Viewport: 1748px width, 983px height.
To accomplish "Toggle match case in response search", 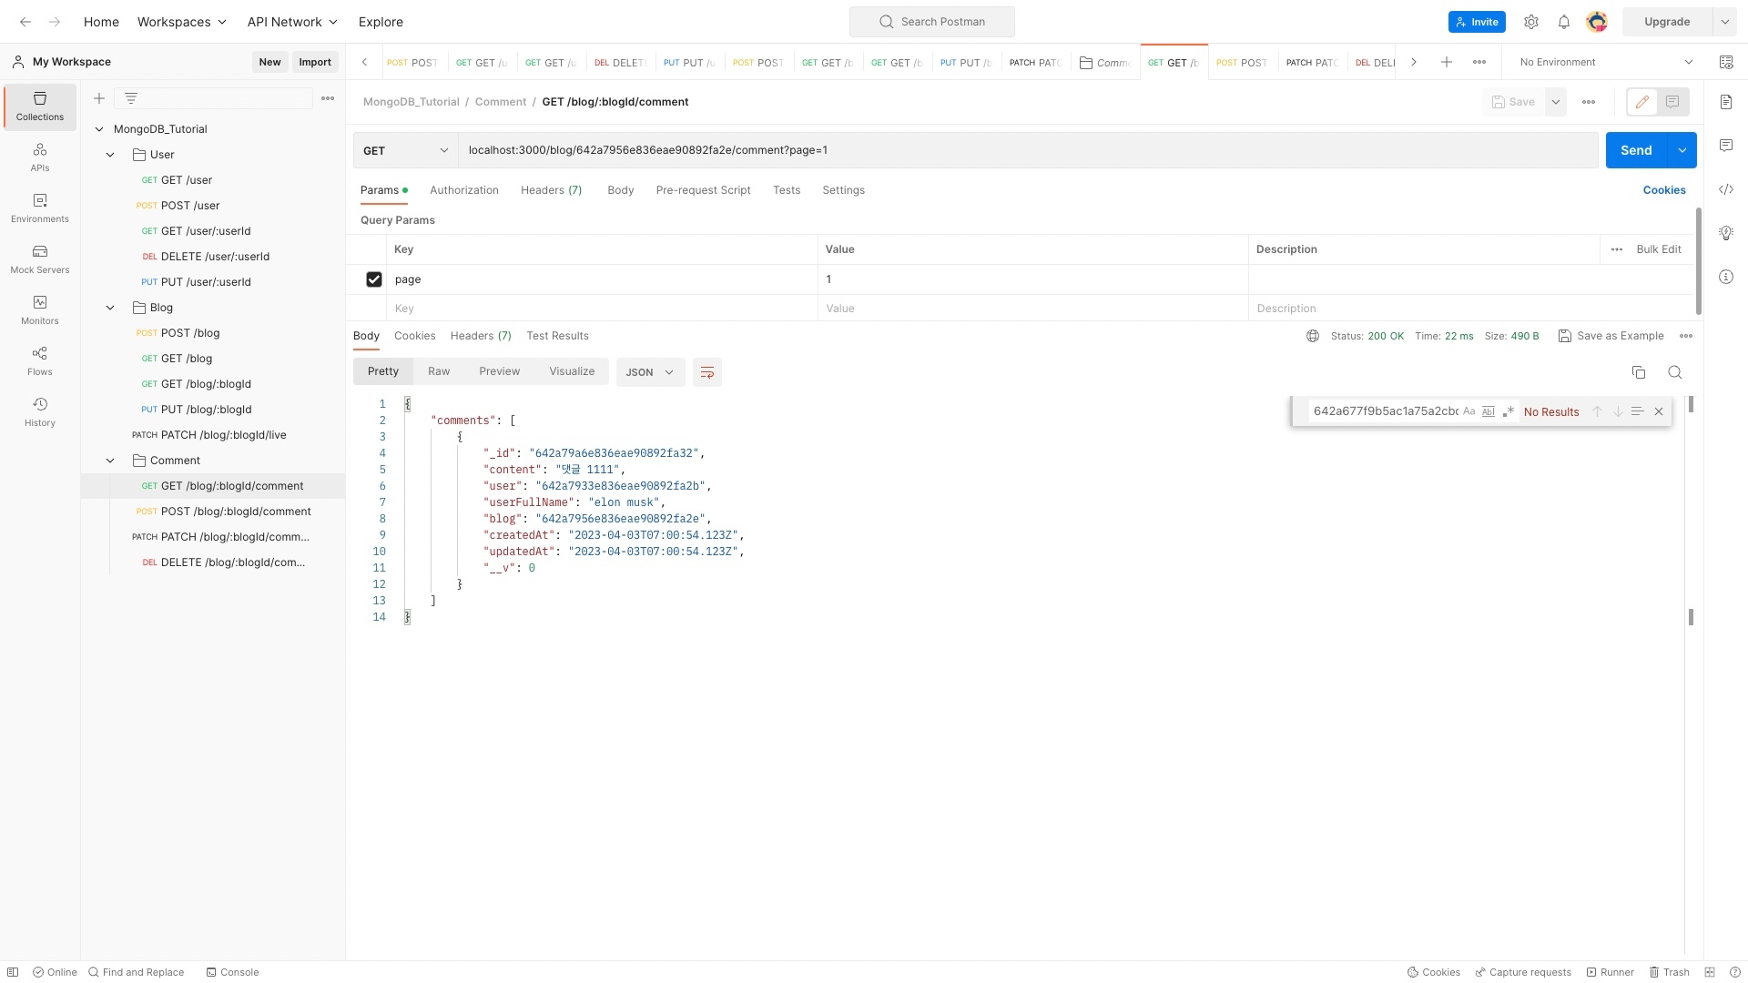I will [x=1469, y=411].
